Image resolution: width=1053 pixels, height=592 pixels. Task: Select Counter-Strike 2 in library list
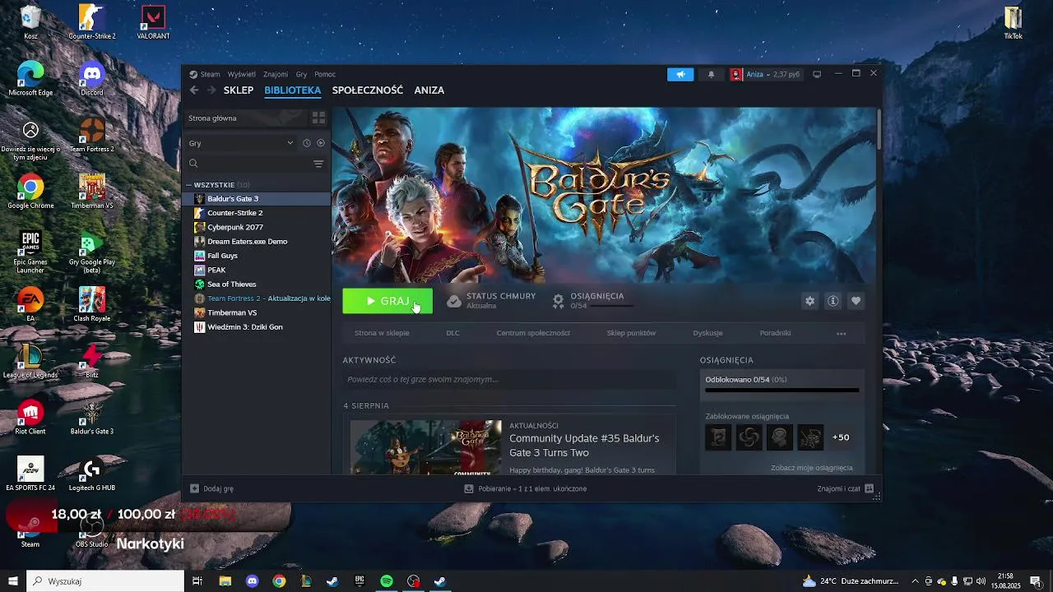[x=257, y=213]
